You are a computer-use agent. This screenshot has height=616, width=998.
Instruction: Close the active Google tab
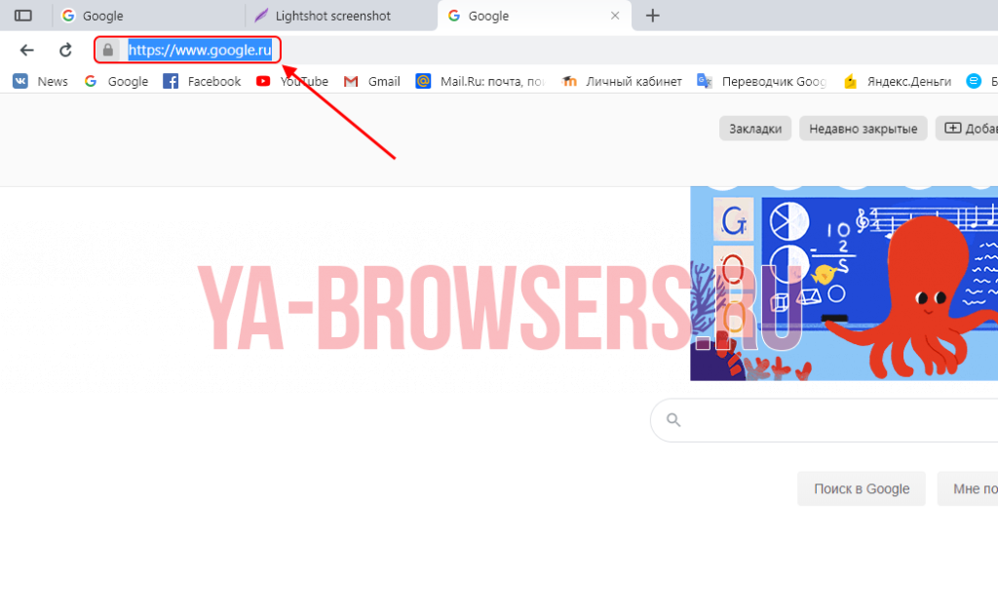[x=615, y=16]
